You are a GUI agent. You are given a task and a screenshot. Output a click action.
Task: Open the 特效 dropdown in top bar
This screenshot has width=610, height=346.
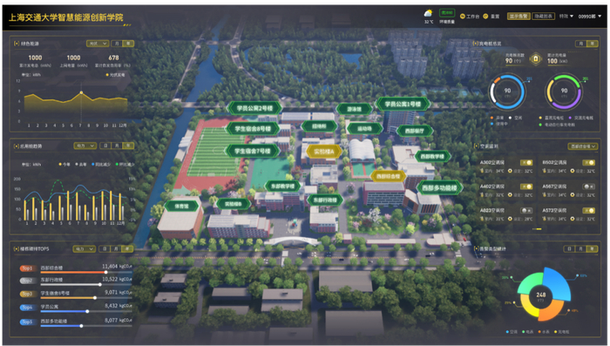(x=566, y=16)
